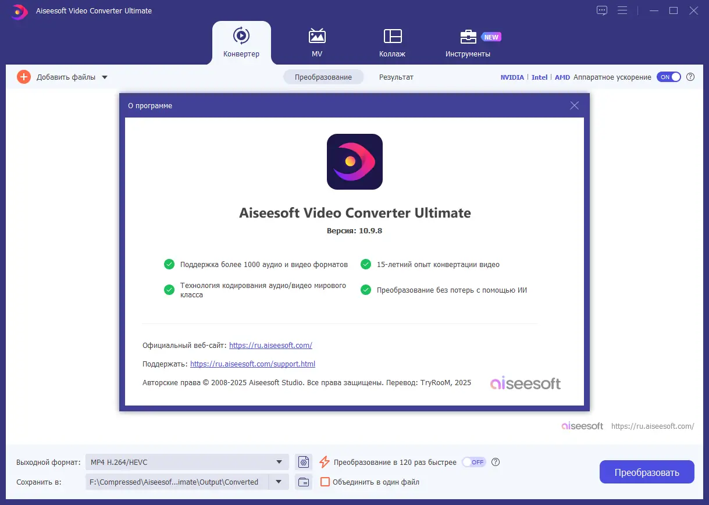Click the app logo in the About dialog
Viewport: 709px width, 505px height.
(x=355, y=162)
